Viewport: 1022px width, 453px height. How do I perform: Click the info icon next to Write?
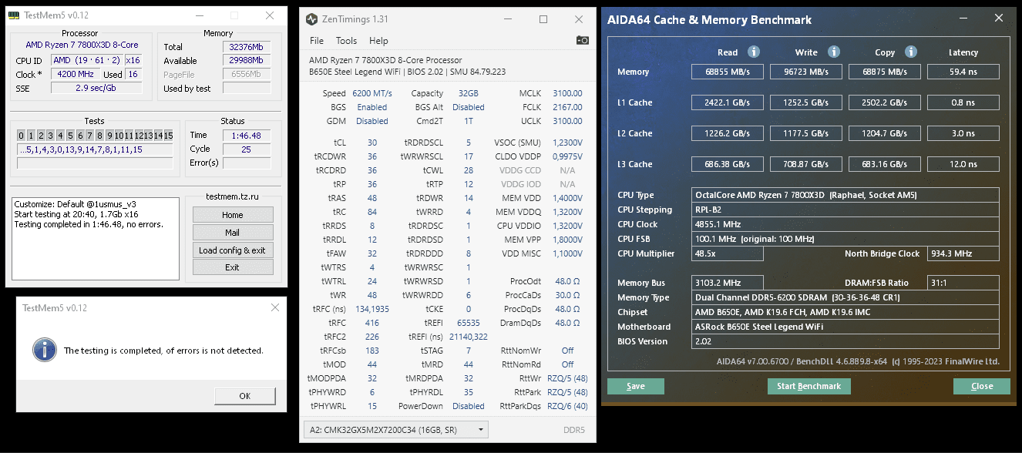[834, 52]
